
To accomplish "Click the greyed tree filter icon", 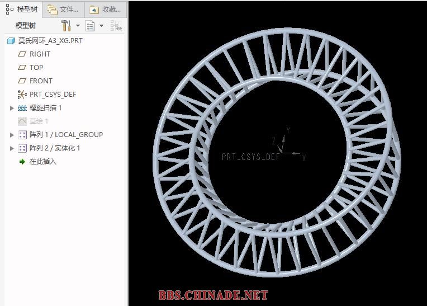I will coord(116,26).
